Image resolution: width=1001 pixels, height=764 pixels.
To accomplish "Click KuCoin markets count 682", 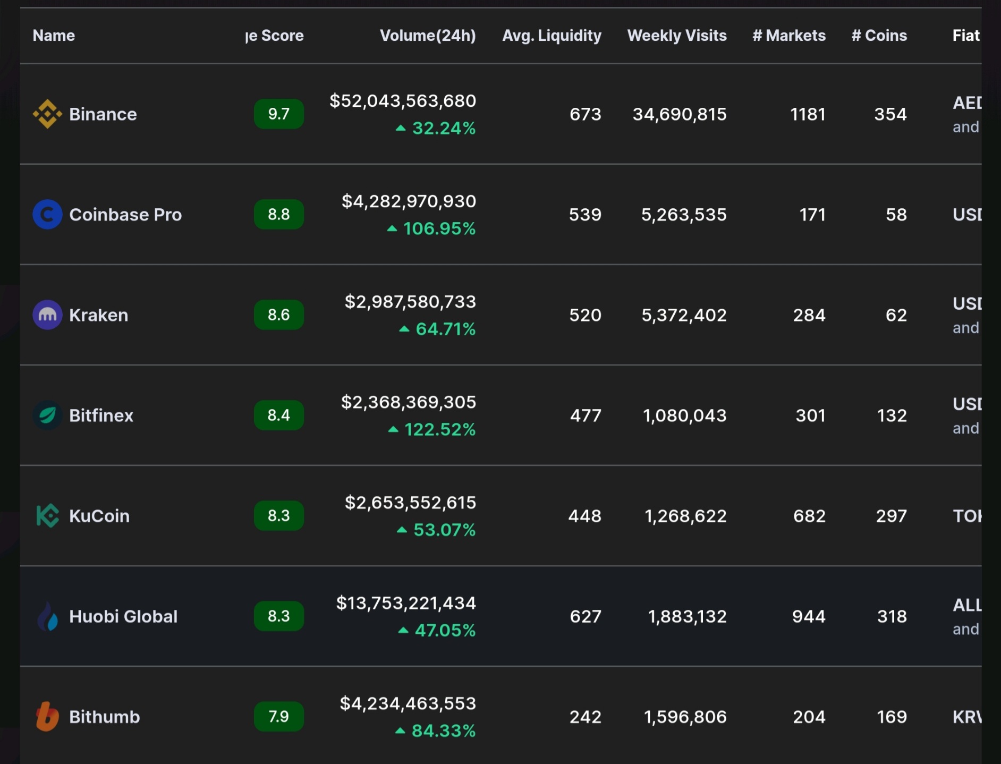I will [809, 516].
